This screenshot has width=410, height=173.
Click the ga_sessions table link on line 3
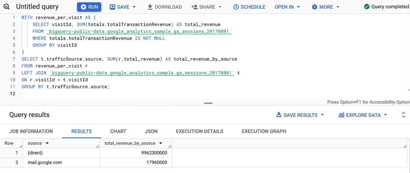pyautogui.click(x=139, y=31)
